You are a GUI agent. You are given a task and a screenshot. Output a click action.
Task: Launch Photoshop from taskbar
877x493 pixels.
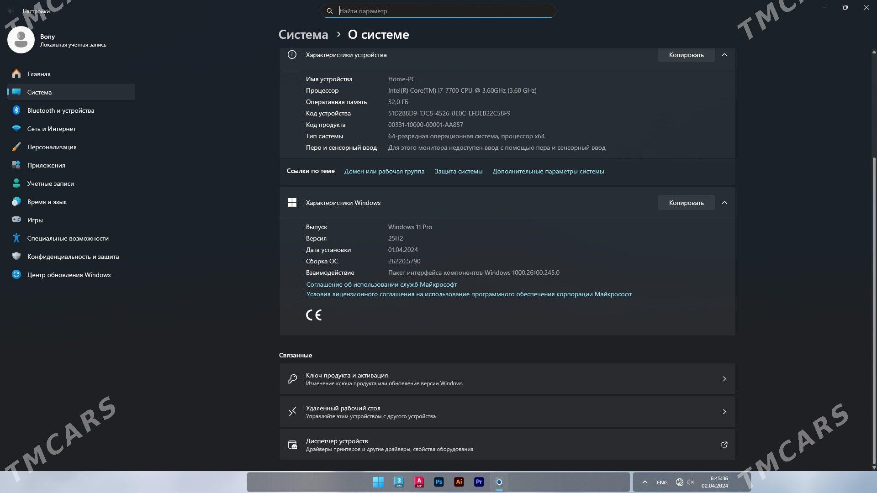[439, 482]
